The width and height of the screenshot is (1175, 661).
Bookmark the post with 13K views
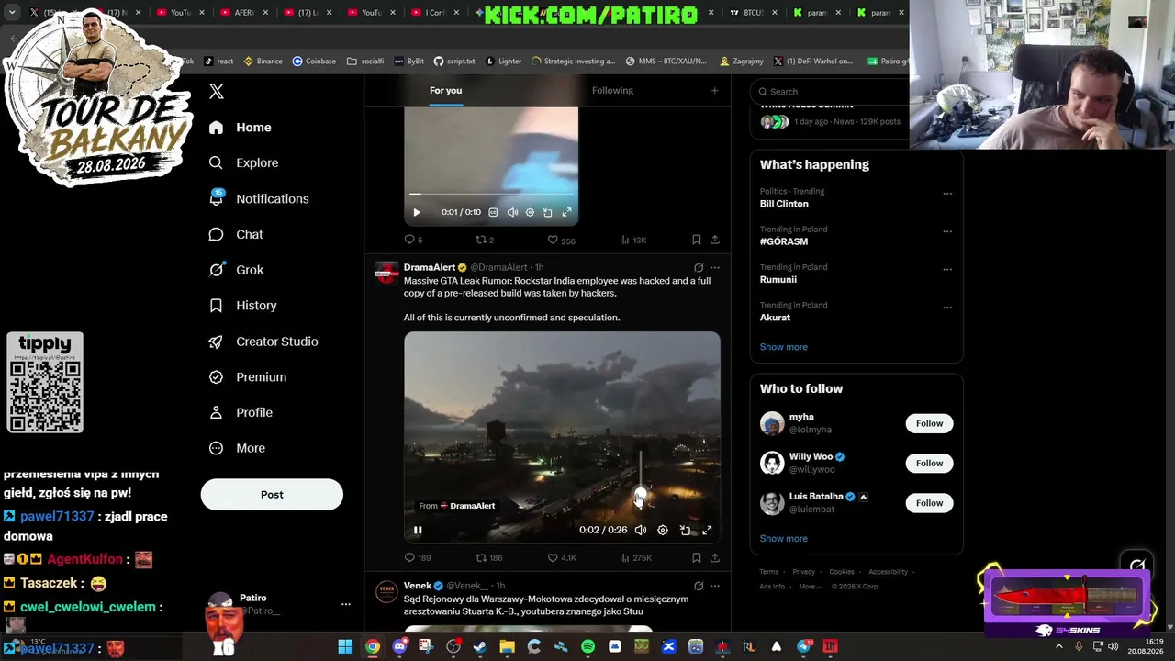tap(697, 240)
